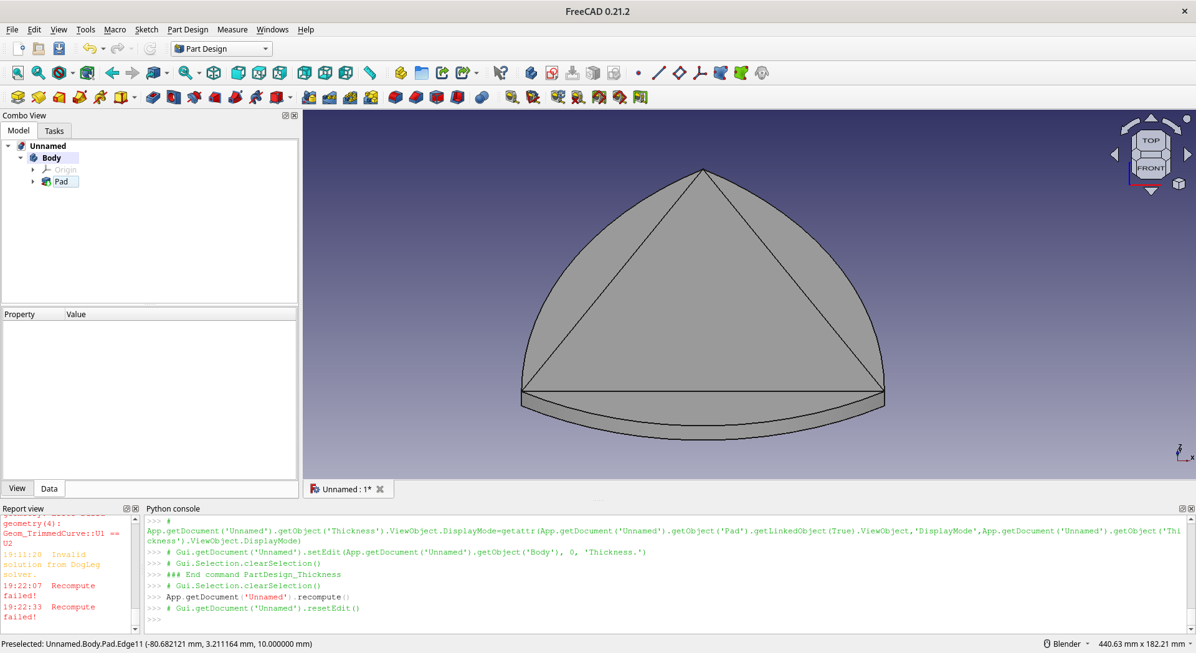Image resolution: width=1196 pixels, height=653 pixels.
Task: Create a new document
Action: click(x=19, y=49)
